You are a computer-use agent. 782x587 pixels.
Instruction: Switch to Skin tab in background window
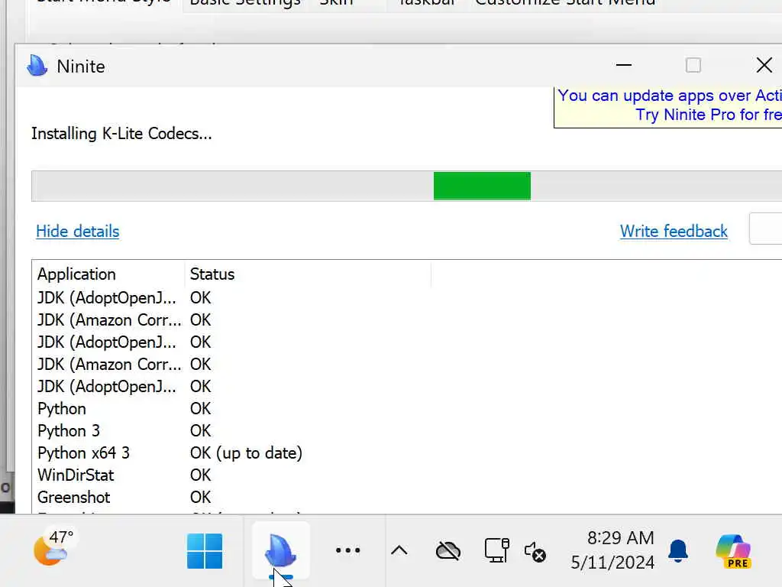coord(337,2)
